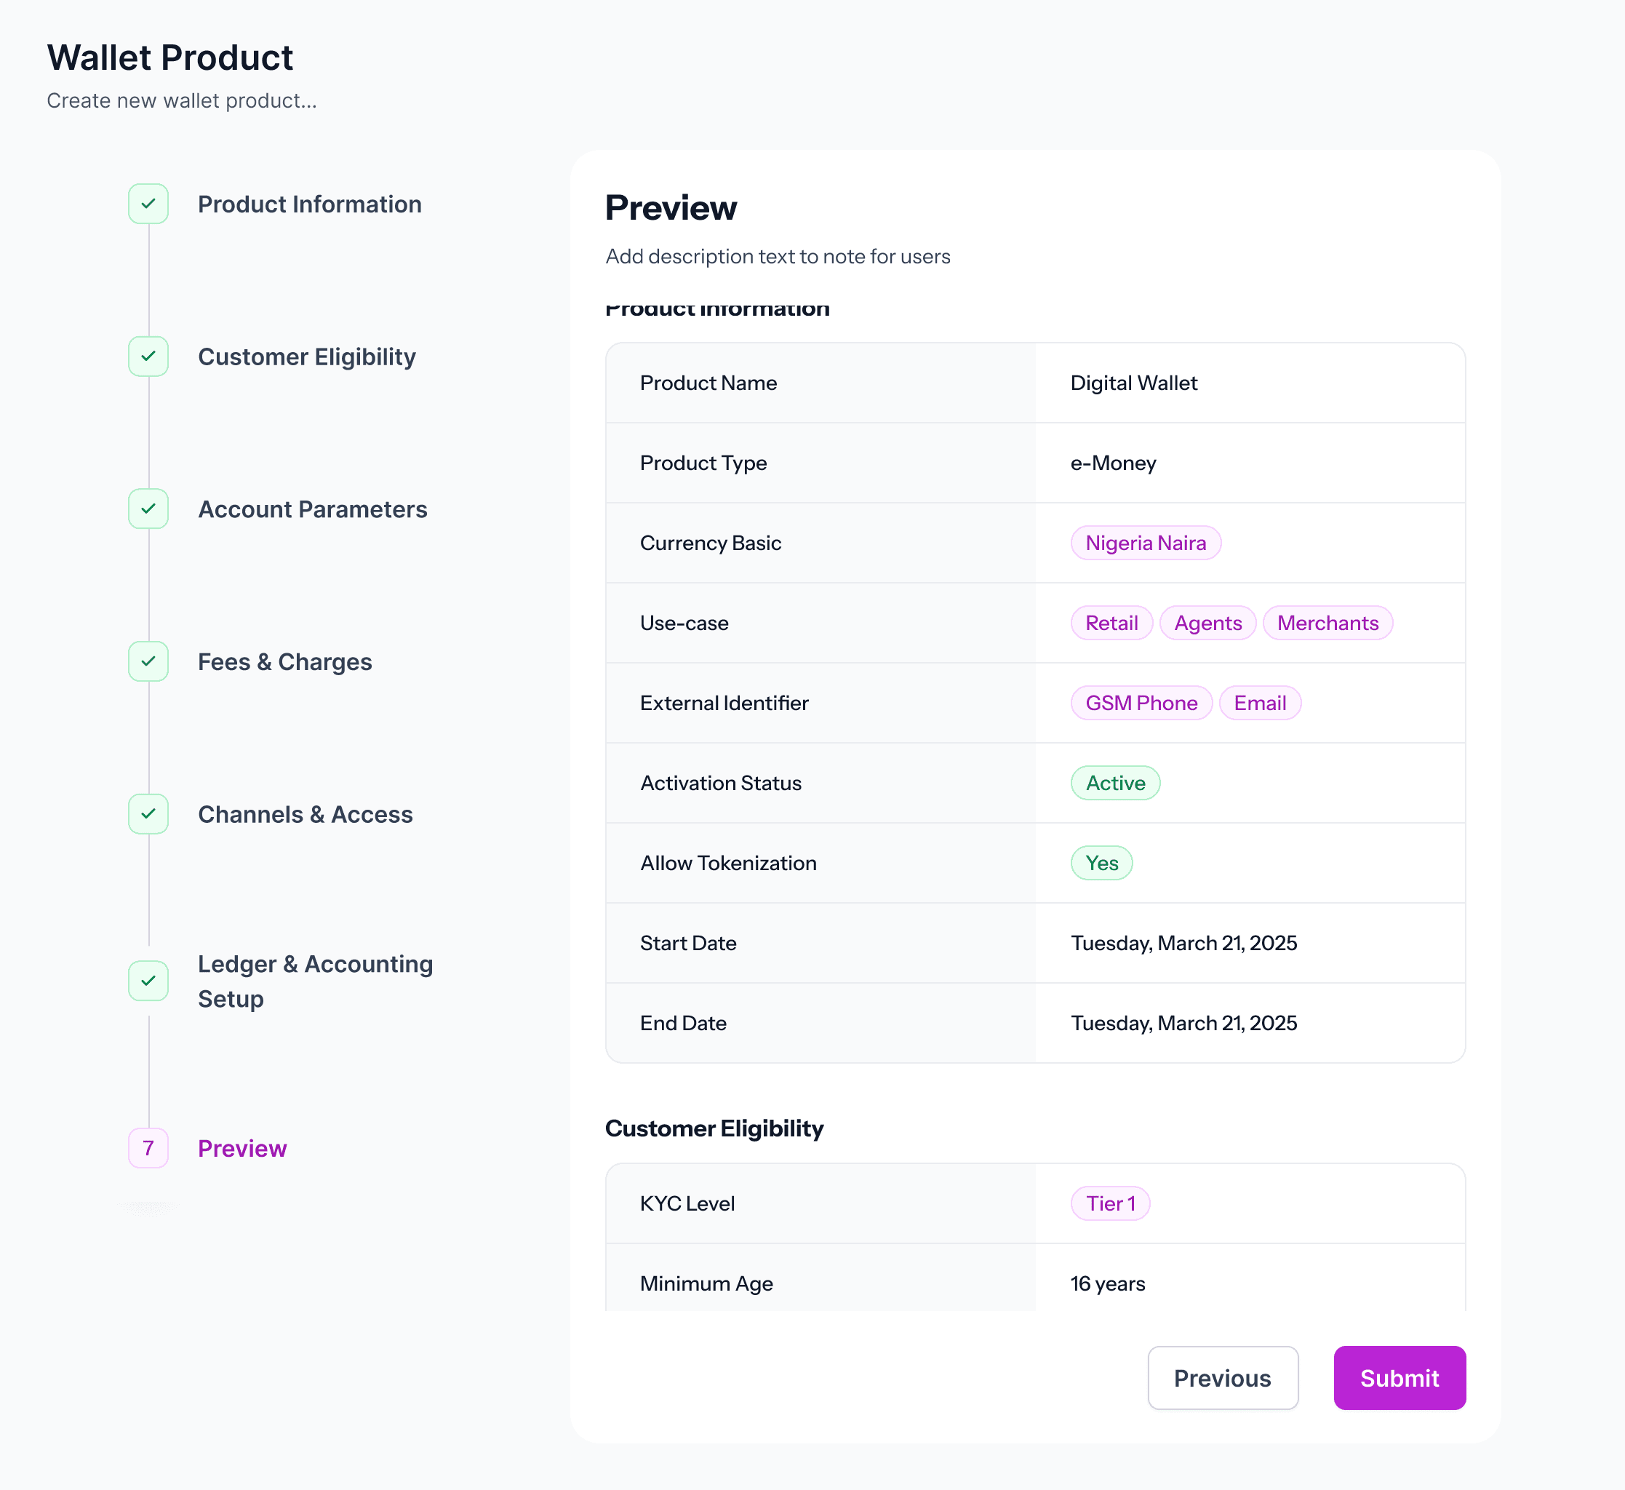The width and height of the screenshot is (1625, 1490).
Task: Click the Merchants use-case tag
Action: click(x=1327, y=623)
